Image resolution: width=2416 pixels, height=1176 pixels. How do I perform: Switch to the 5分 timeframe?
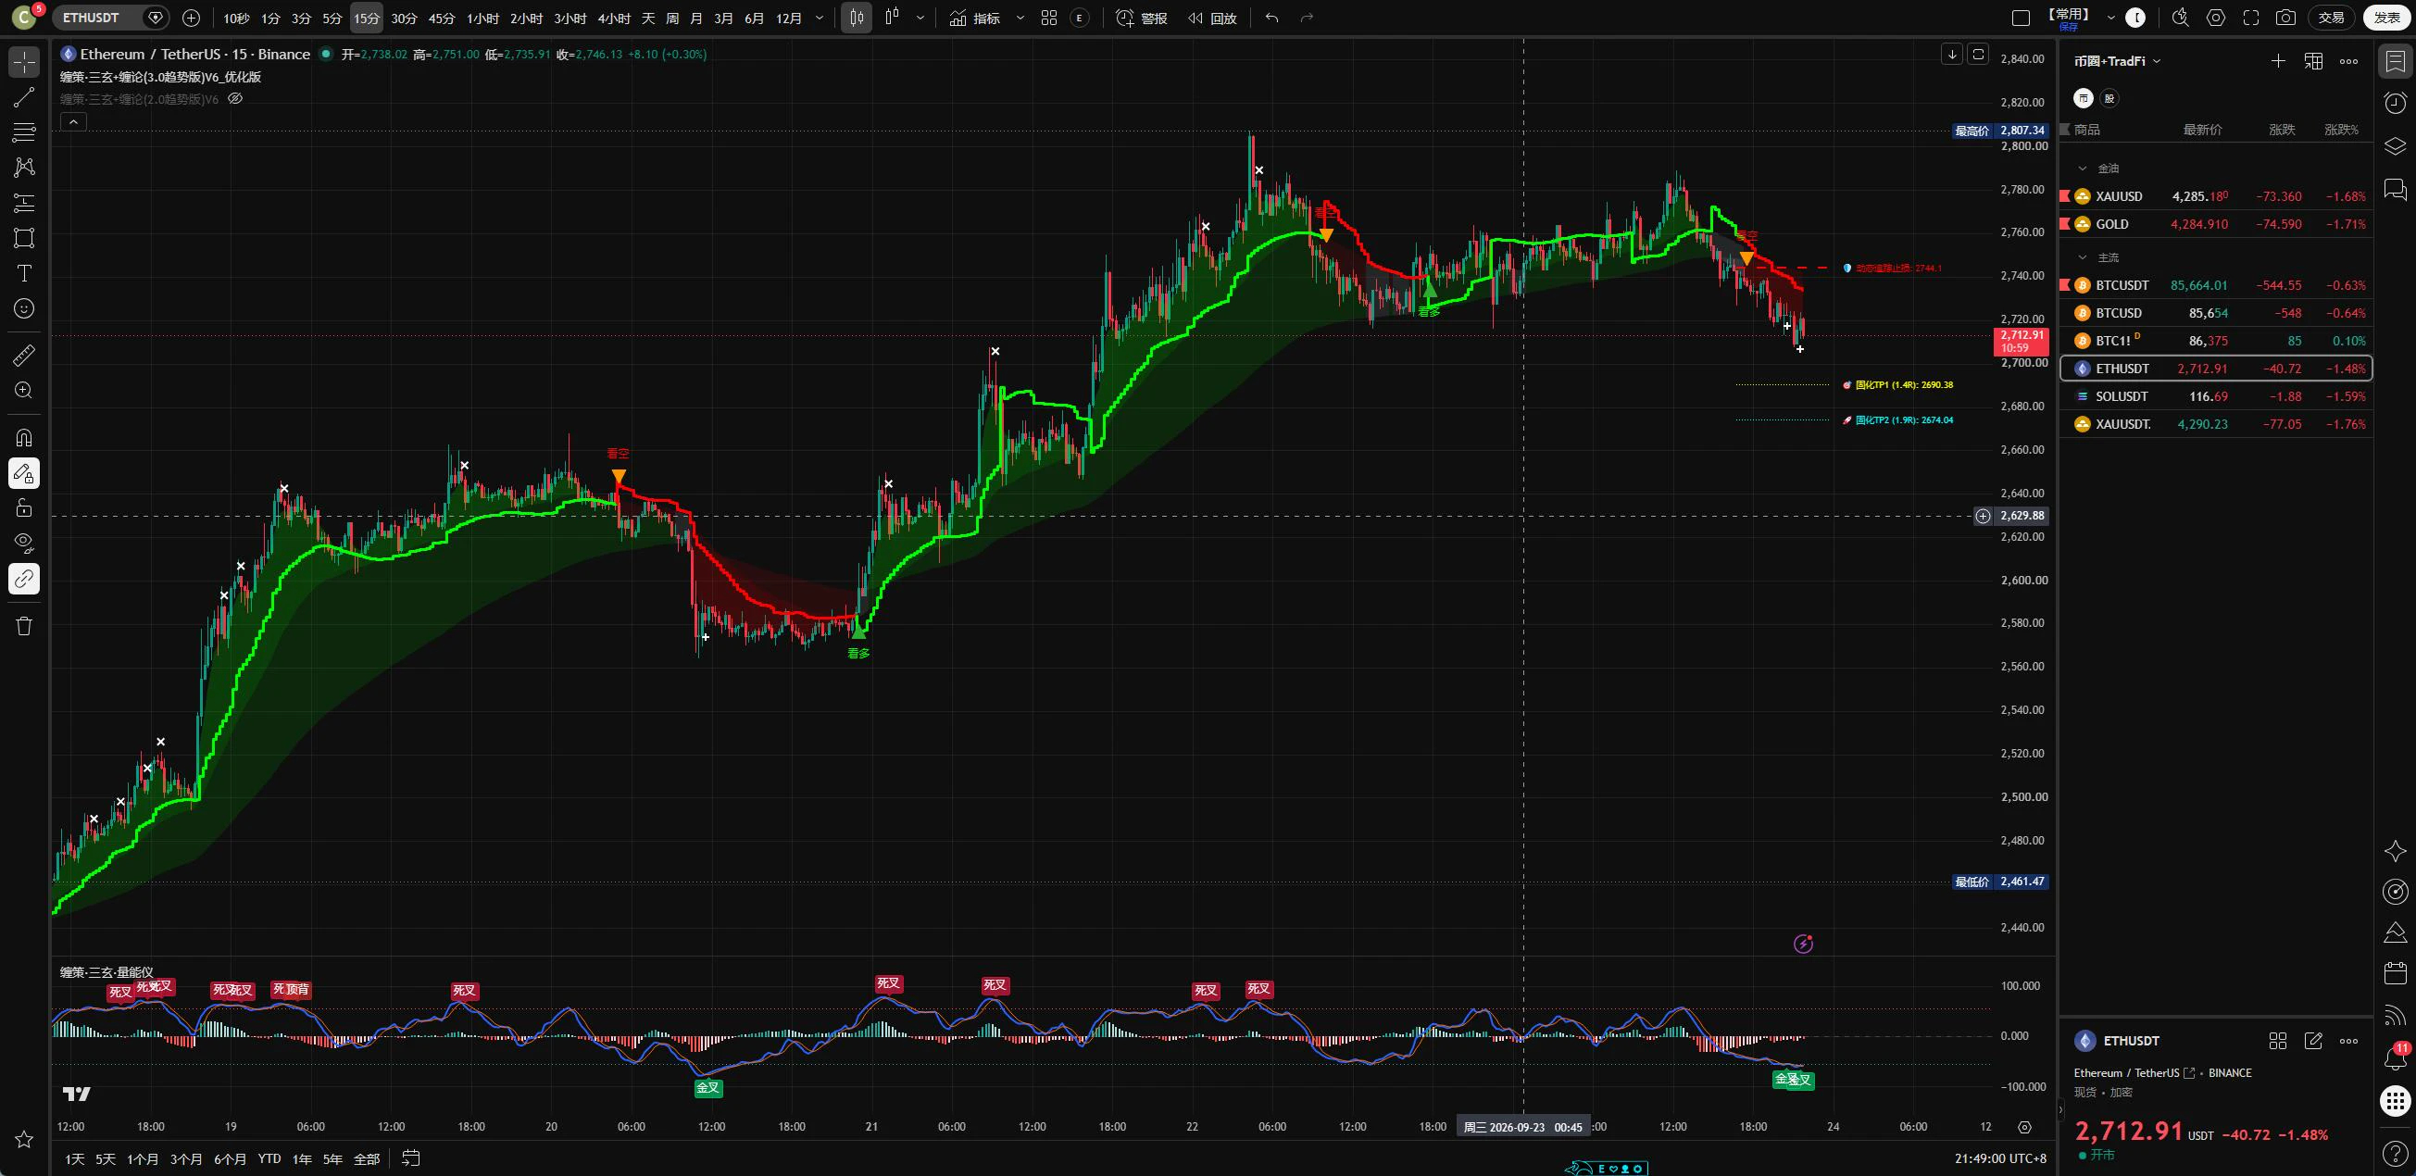(332, 18)
